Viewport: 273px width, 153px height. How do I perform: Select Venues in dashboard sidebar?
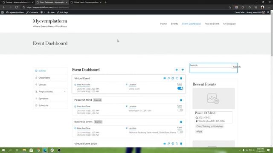pos(50,85)
